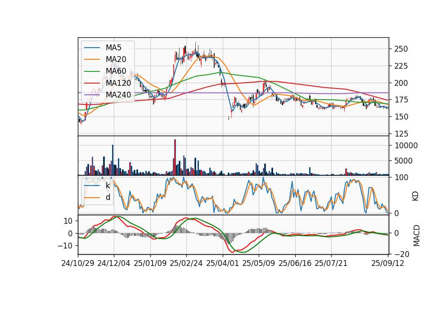Click the 225 price axis label
This screenshot has height=310, width=432.
[x=401, y=66]
